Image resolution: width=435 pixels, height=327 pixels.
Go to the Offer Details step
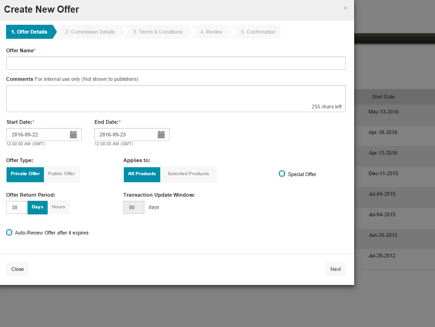[x=29, y=32]
